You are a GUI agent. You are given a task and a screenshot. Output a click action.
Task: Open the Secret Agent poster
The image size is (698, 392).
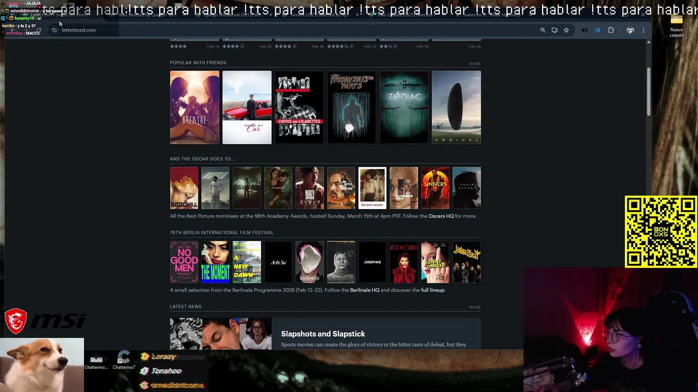click(x=372, y=188)
